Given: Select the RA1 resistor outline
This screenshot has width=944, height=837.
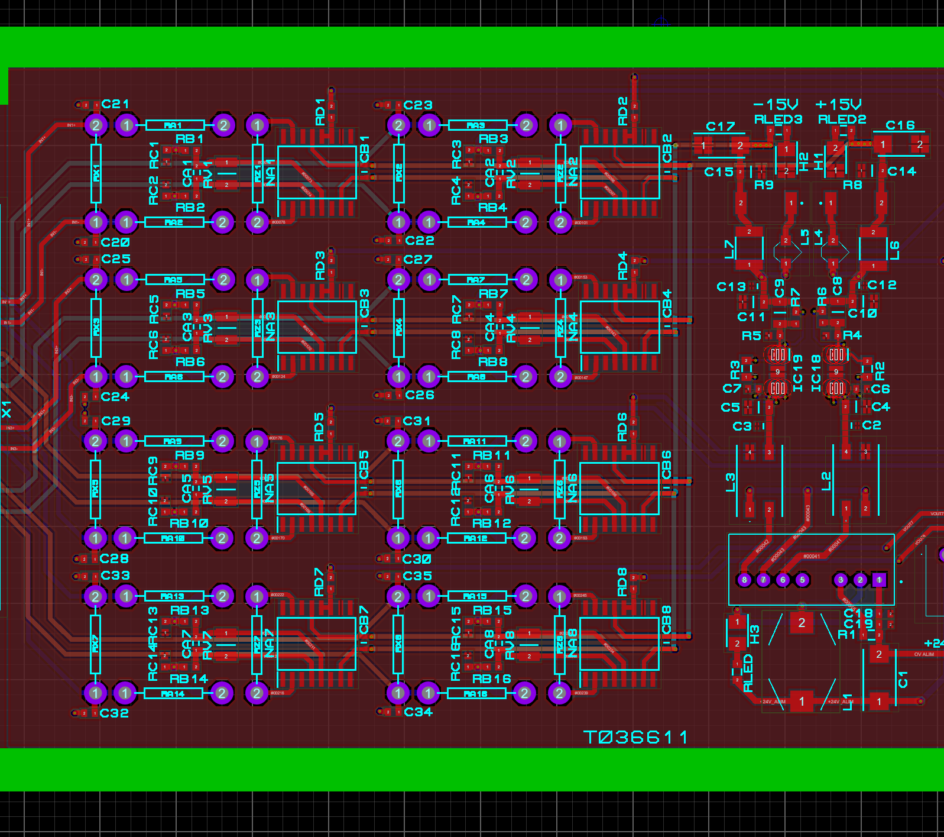Looking at the screenshot, I should pyautogui.click(x=174, y=125).
